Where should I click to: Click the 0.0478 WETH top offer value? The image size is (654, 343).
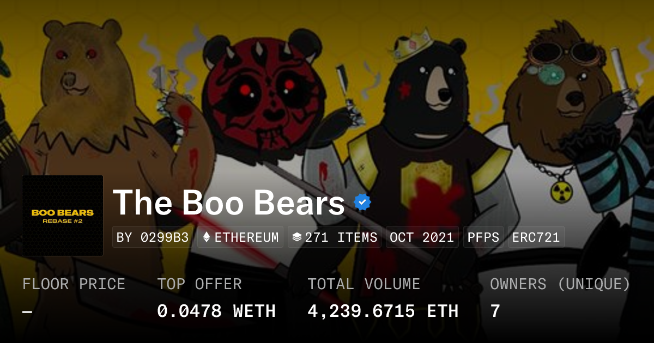(216, 311)
